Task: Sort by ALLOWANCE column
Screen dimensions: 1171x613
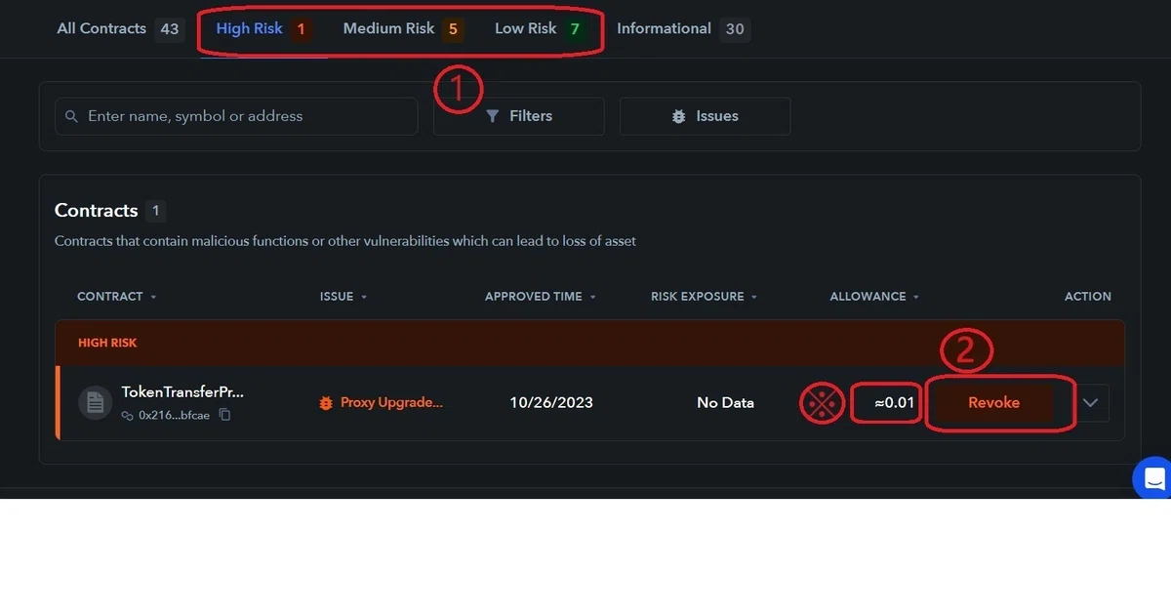Action: tap(874, 297)
